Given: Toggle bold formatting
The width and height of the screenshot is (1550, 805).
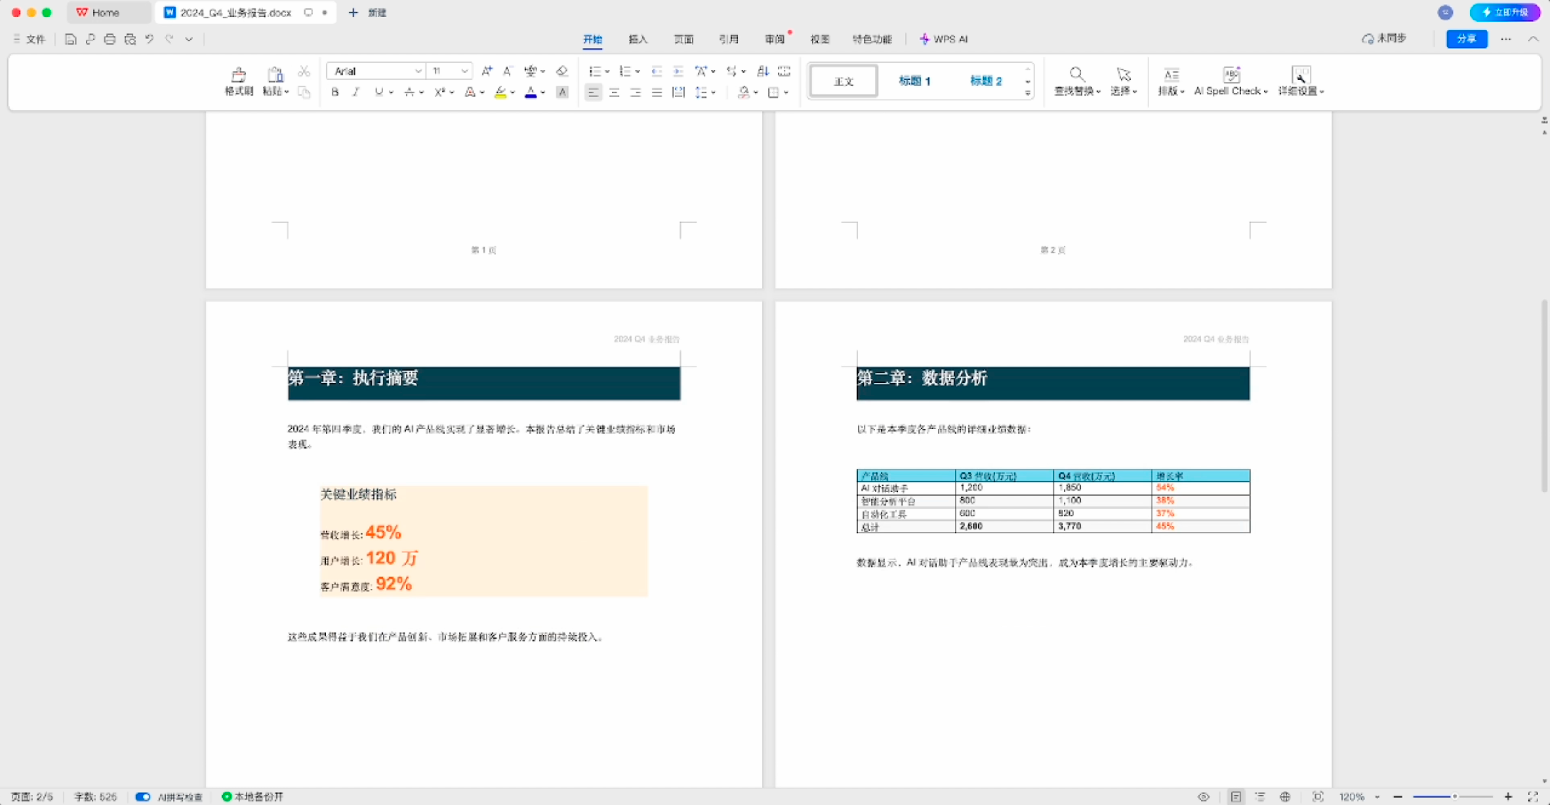Looking at the screenshot, I should click(335, 92).
